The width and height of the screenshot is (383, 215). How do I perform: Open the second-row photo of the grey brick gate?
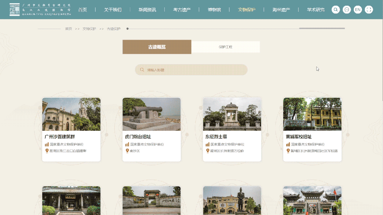click(x=152, y=200)
